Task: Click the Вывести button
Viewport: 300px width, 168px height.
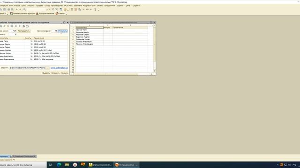Action: tap(46, 73)
